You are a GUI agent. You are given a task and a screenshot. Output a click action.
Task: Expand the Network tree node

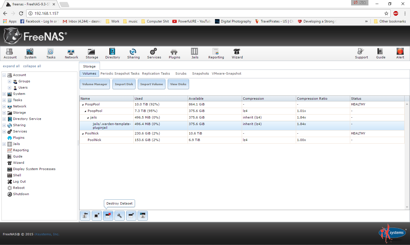point(4,106)
